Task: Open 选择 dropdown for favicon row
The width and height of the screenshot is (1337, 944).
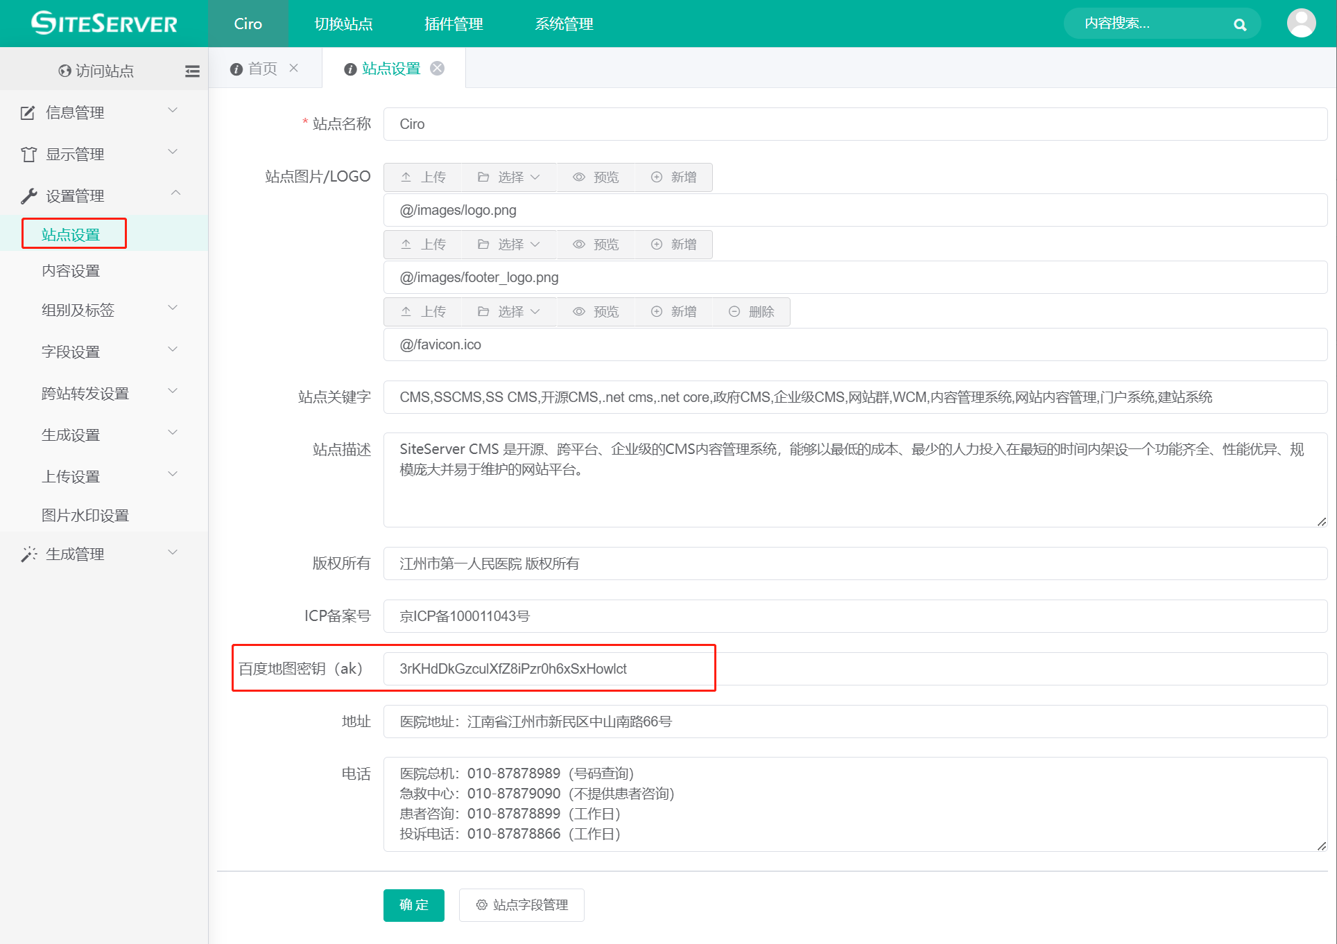Action: (509, 312)
